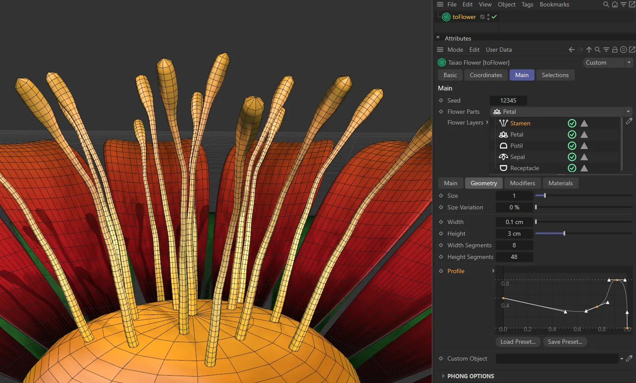Select the Sepal icon in the parts list
The height and width of the screenshot is (383, 636).
503,157
